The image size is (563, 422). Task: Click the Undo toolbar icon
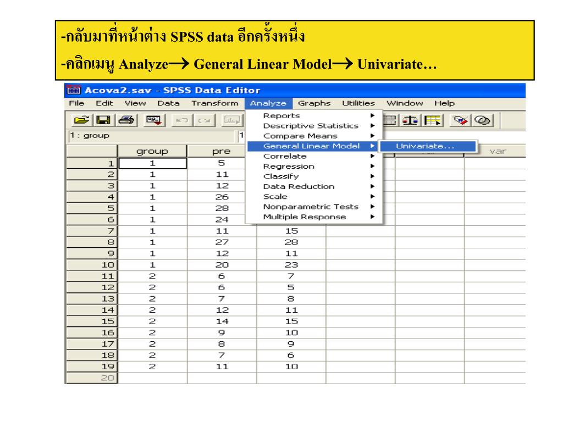[x=181, y=120]
